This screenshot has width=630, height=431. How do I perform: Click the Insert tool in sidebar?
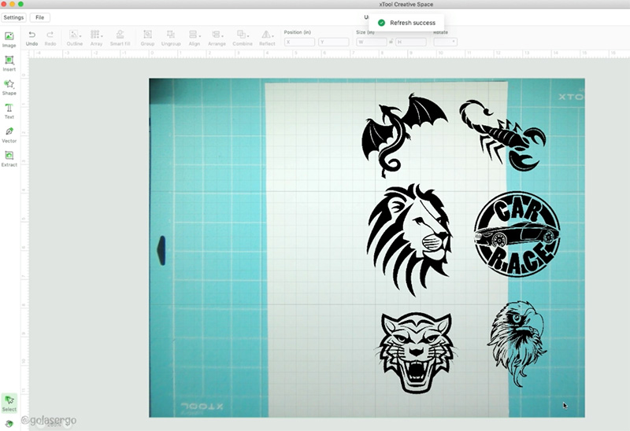pos(9,63)
